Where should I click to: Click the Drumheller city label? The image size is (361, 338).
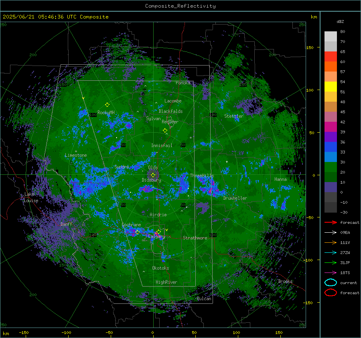click(x=235, y=198)
